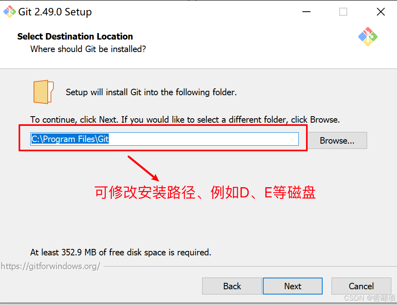Open the gitforwindows.org link

coord(51,266)
